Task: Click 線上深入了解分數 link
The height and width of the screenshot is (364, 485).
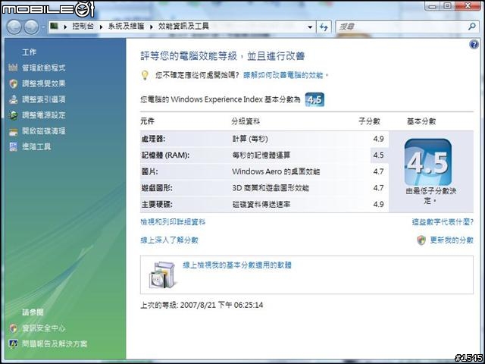Action: (169, 240)
